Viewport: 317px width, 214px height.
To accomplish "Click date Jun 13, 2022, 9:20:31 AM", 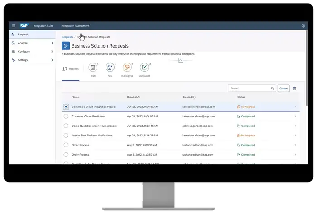I will 143,107.
